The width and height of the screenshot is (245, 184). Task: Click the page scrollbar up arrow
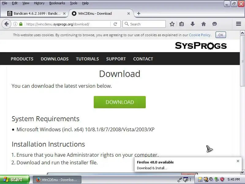click(242, 33)
